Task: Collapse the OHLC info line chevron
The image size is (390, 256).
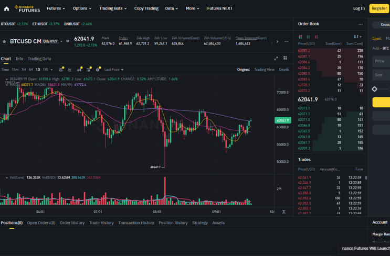Action: tap(7, 79)
